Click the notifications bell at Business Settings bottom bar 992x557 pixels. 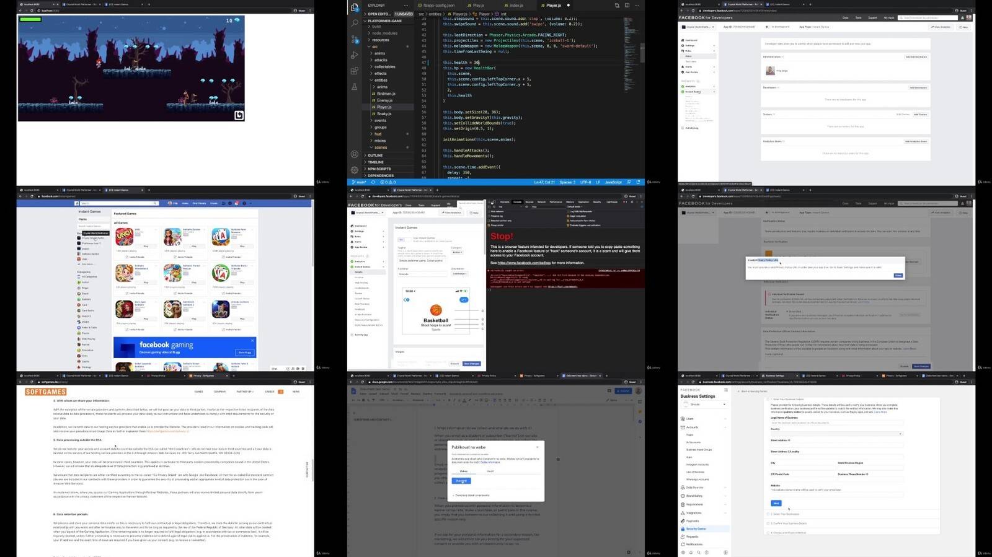(x=691, y=552)
